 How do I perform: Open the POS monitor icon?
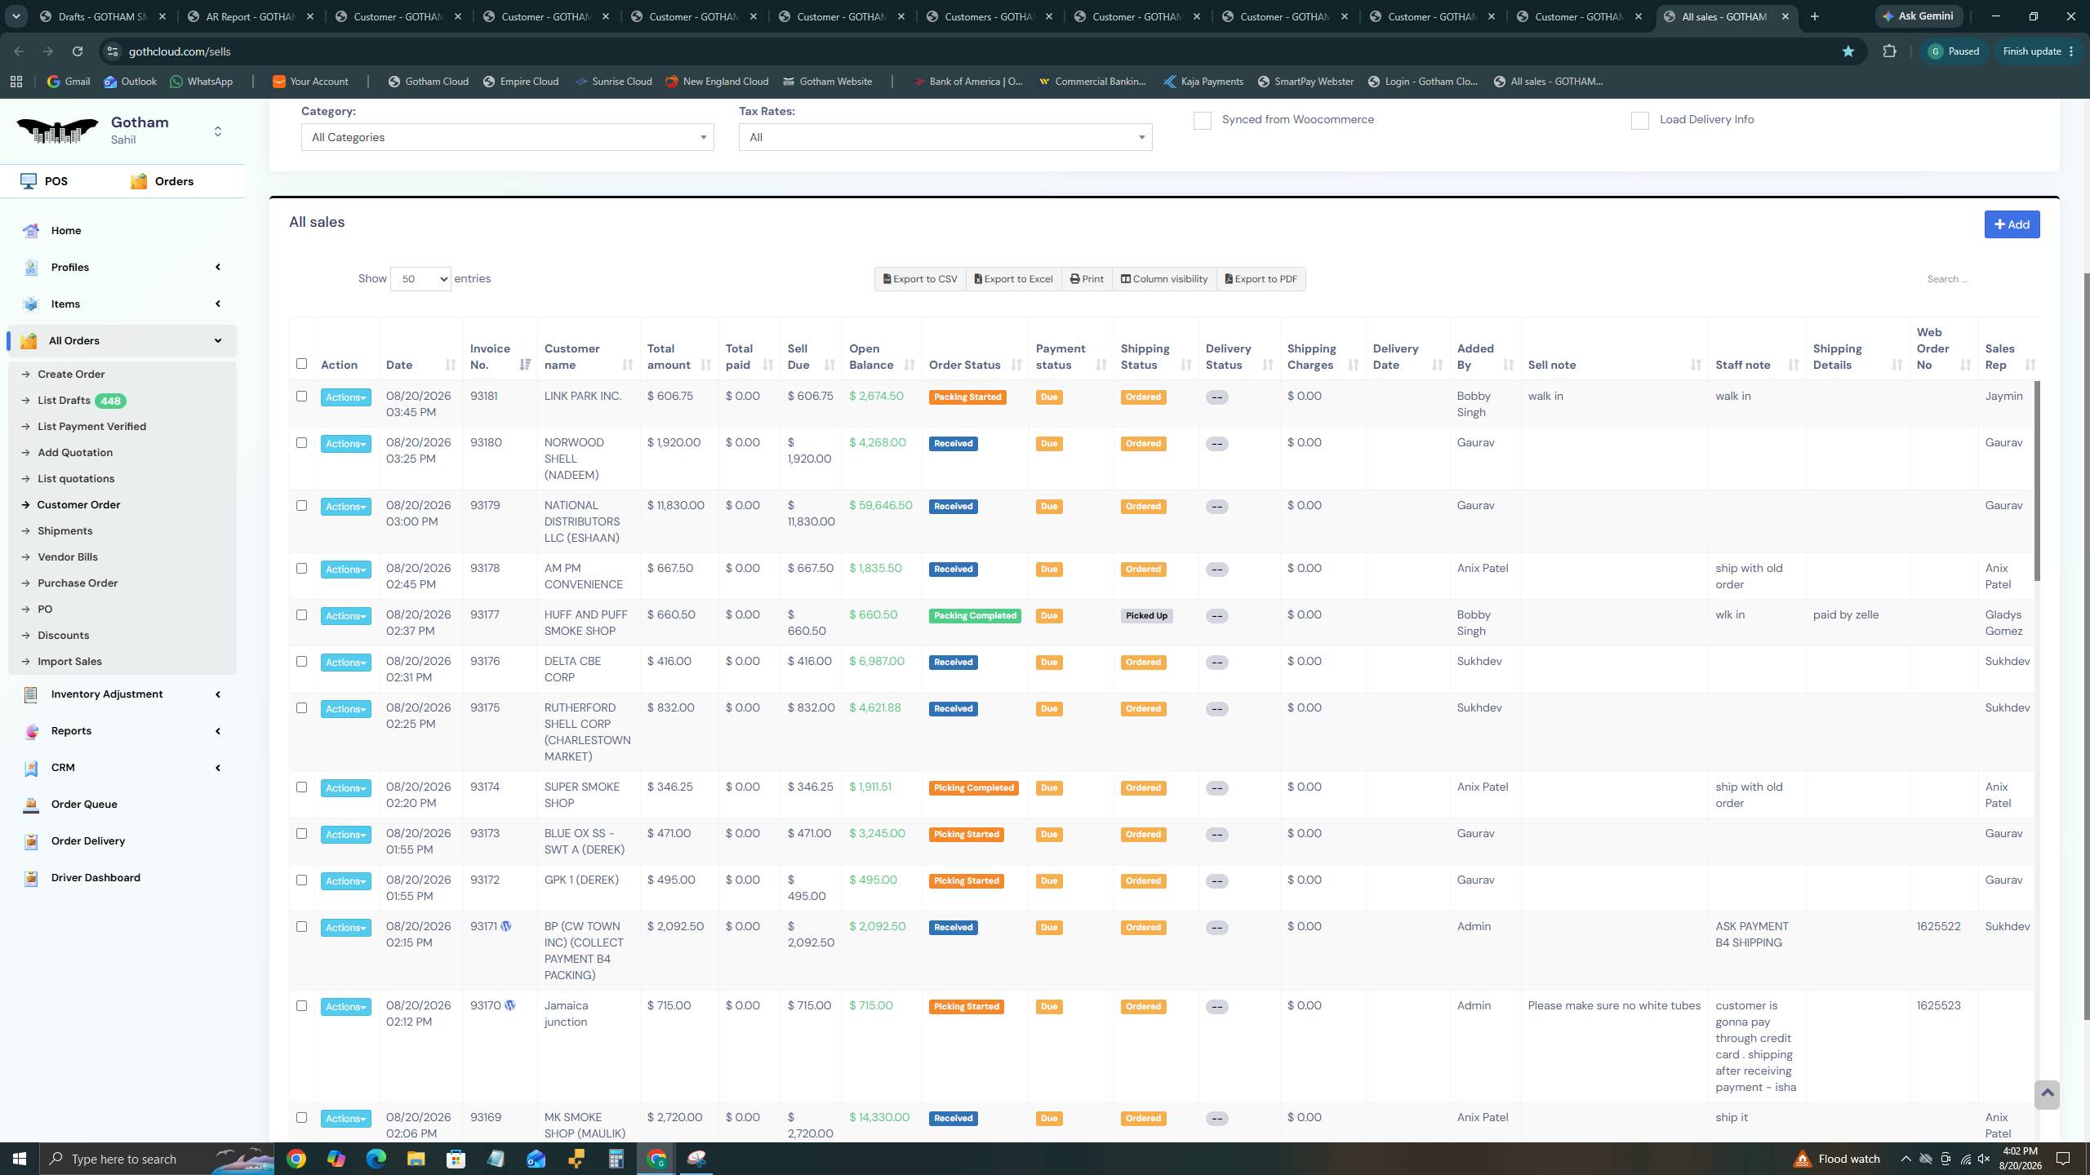pos(29,181)
